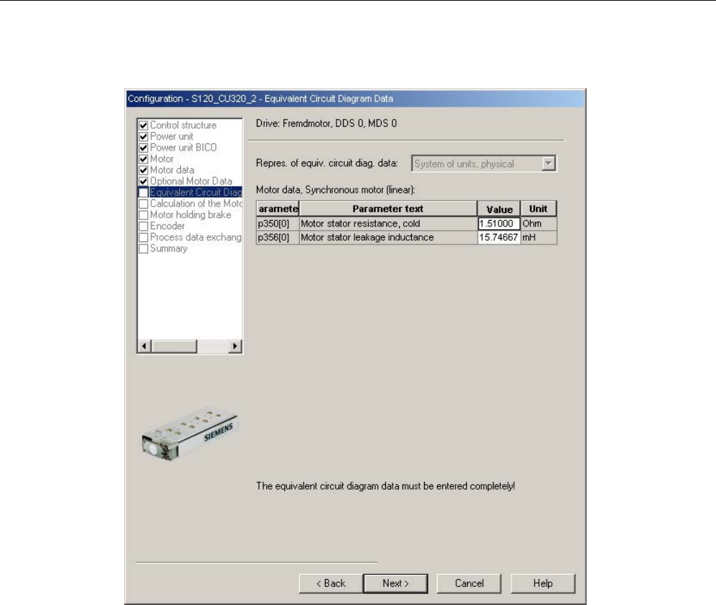The image size is (716, 605).
Task: Toggle the Power unit checkbox
Action: (143, 136)
